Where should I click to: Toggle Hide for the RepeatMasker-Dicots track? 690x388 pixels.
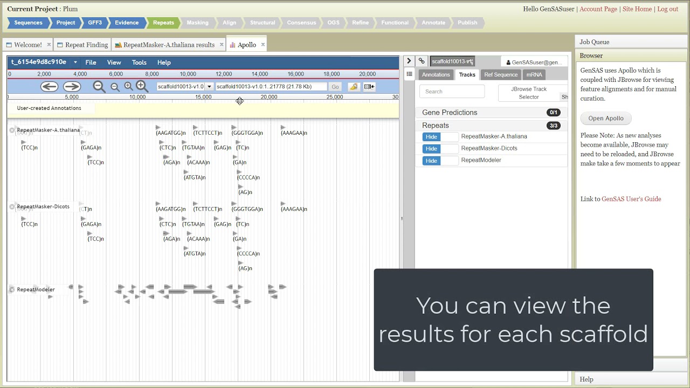(x=440, y=149)
